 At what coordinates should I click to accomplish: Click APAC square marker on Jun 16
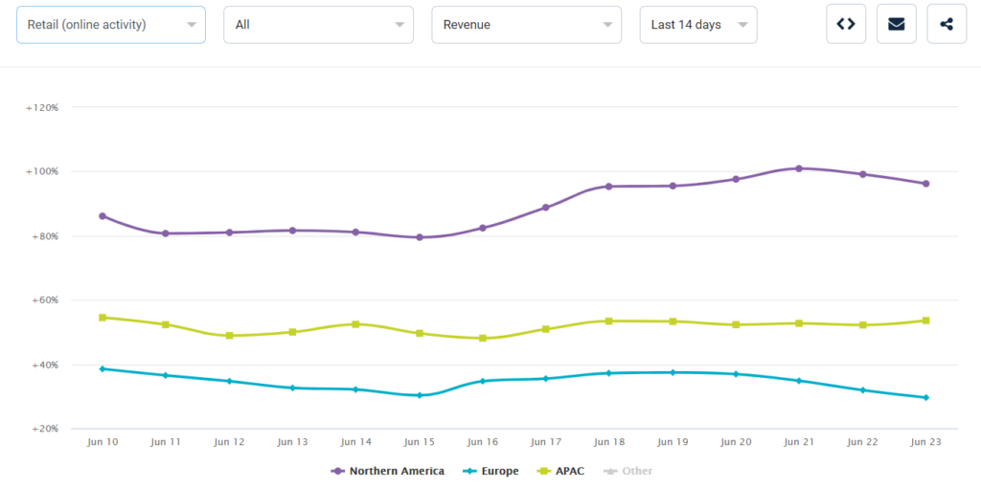point(483,338)
